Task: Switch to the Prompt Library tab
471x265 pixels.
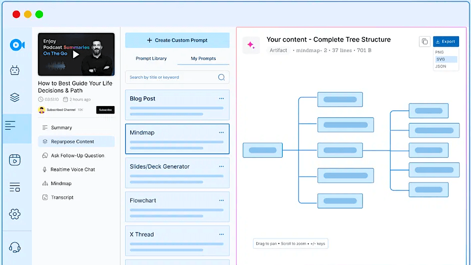Action: coord(151,58)
